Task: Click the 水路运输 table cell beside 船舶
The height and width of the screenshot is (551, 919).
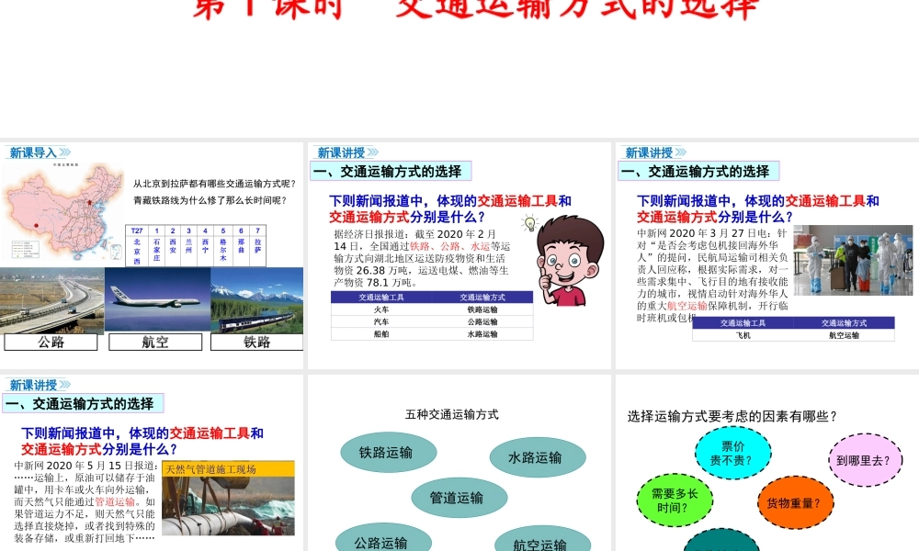Action: (482, 334)
